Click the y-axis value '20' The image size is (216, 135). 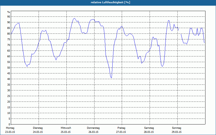click(9, 102)
